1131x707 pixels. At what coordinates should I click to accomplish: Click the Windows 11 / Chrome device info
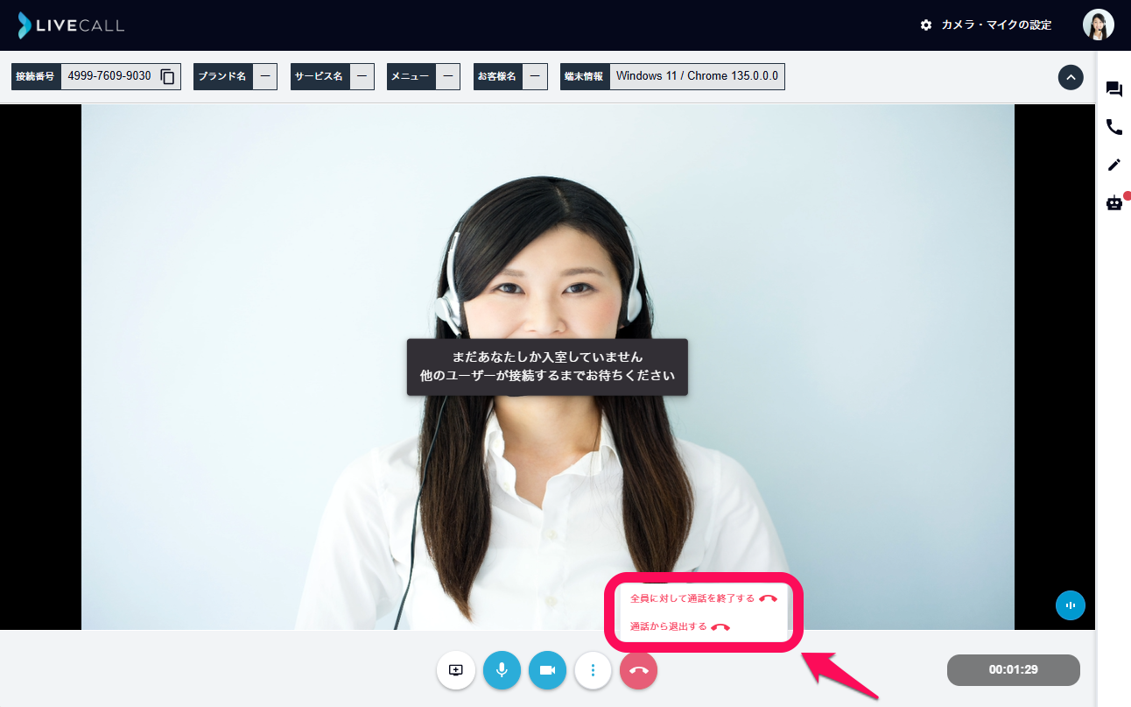(x=697, y=76)
